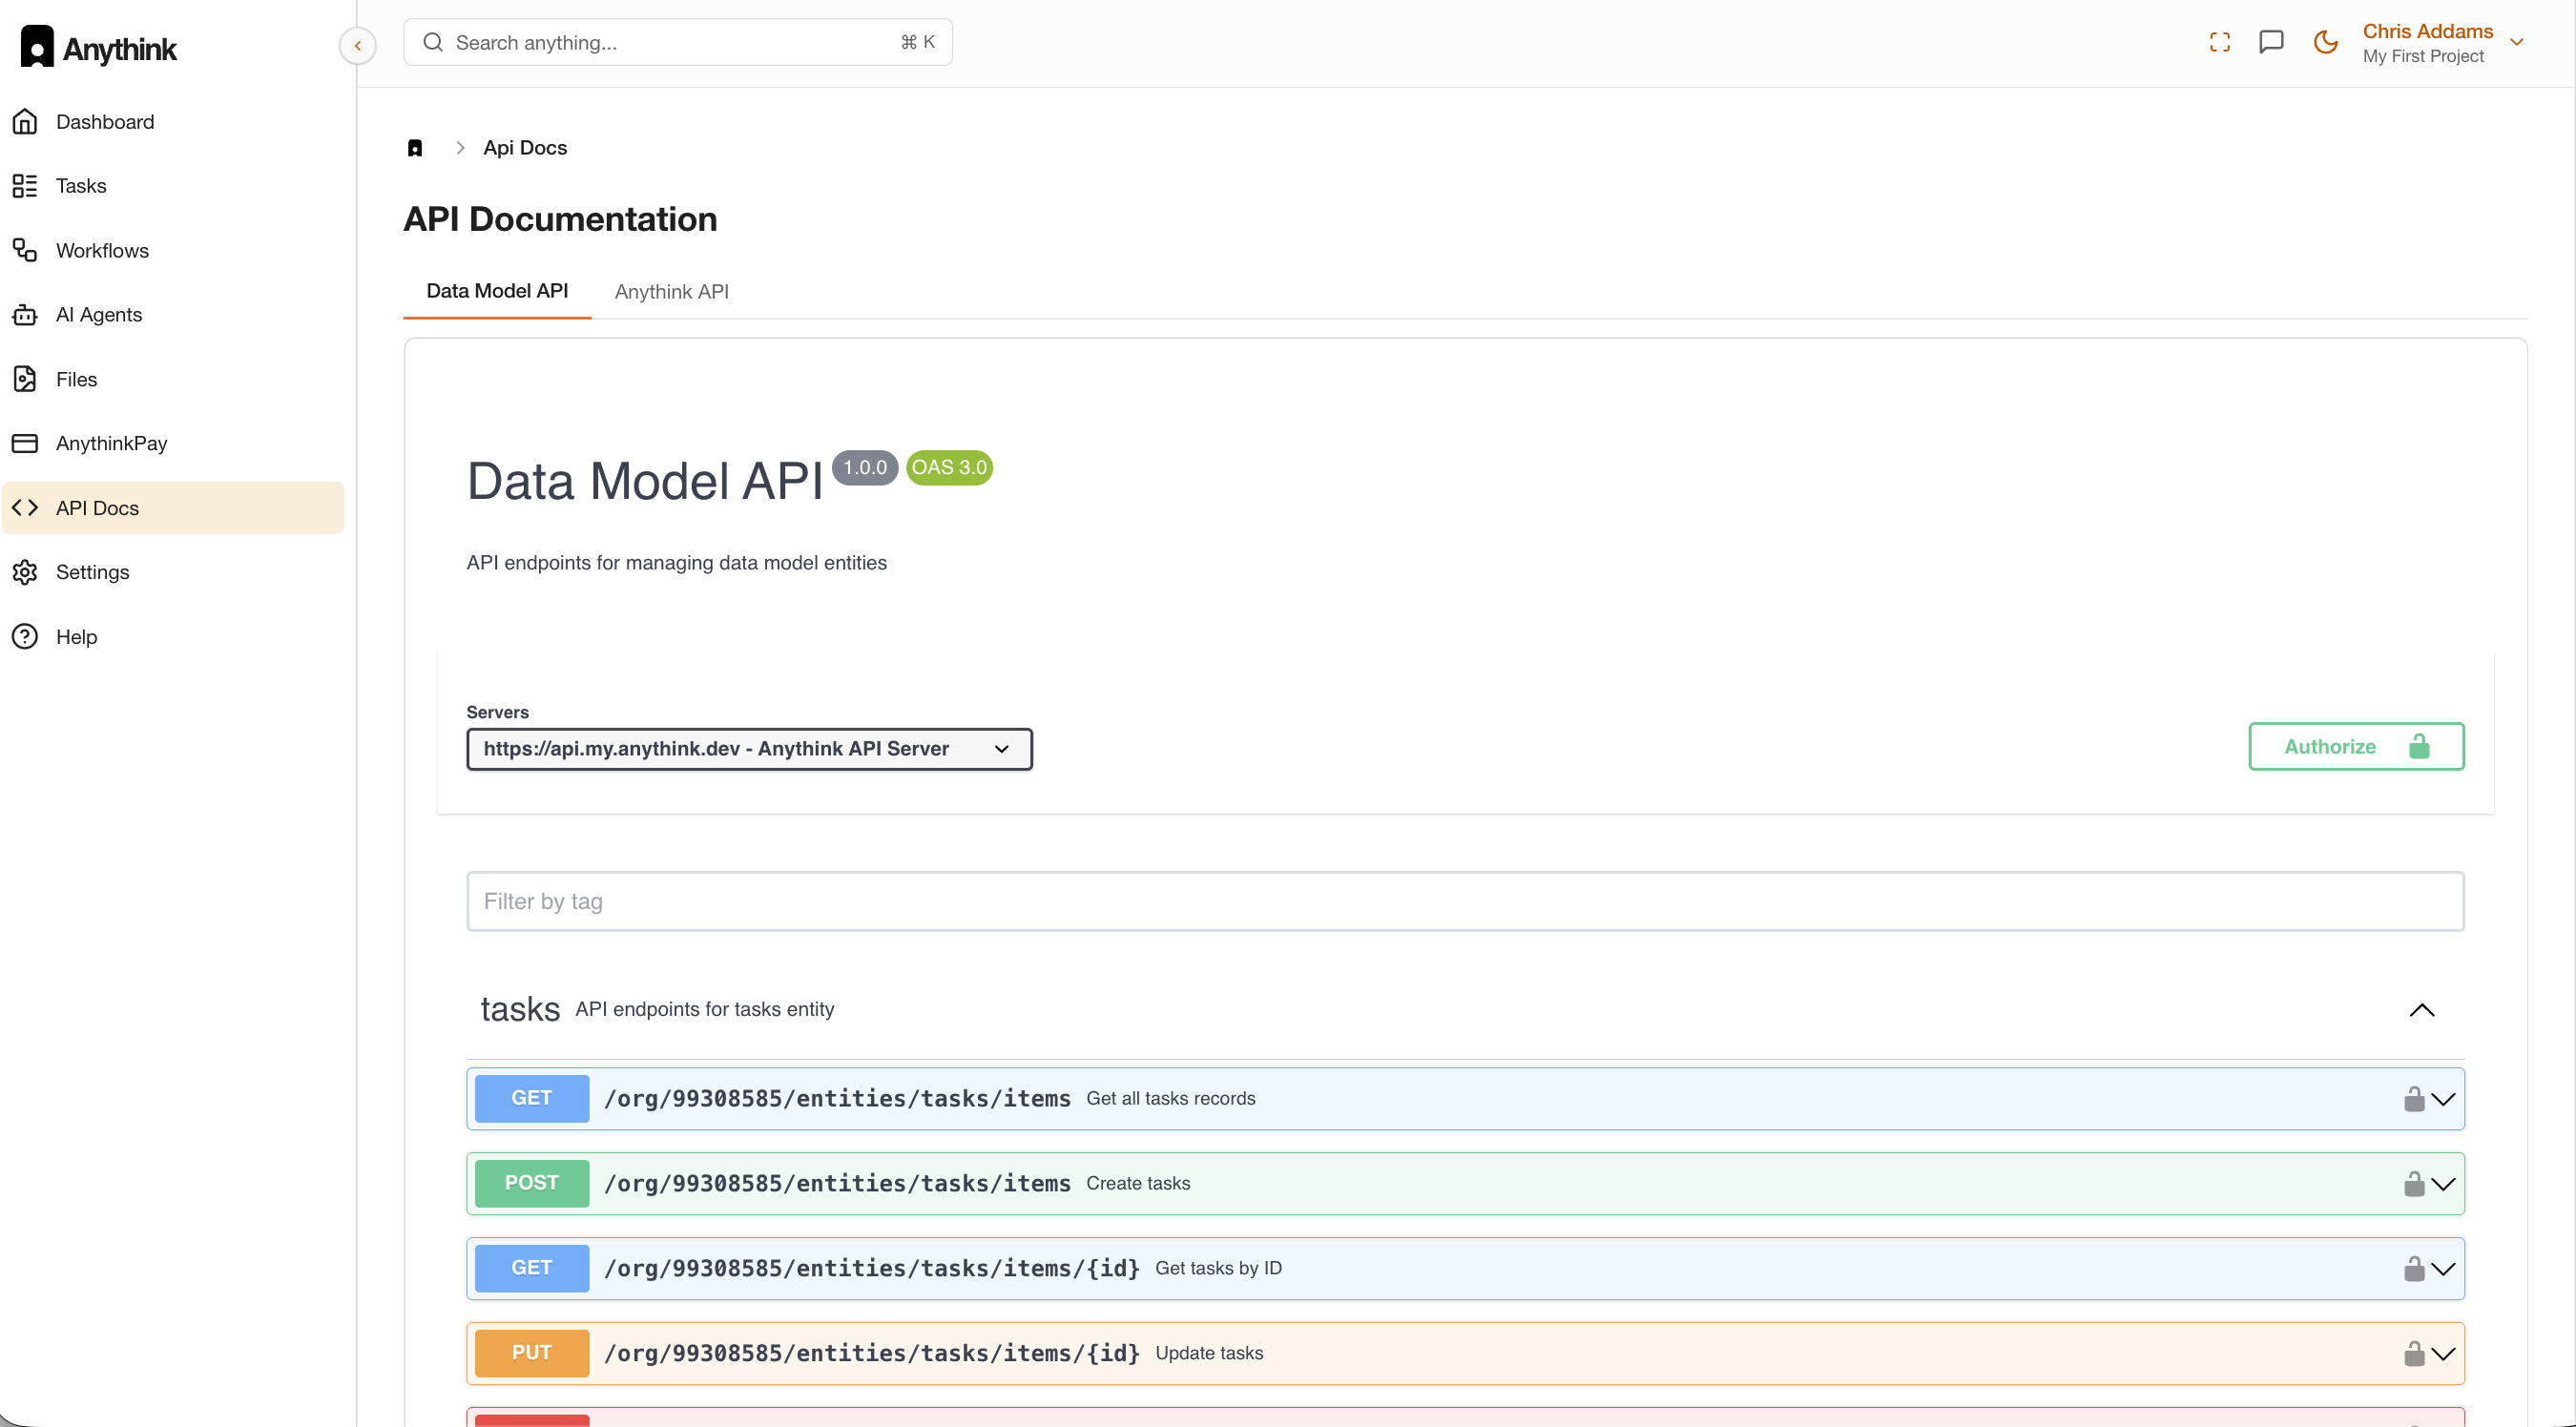The height and width of the screenshot is (1427, 2576).
Task: Click the Help question mark icon
Action: pos(25,636)
